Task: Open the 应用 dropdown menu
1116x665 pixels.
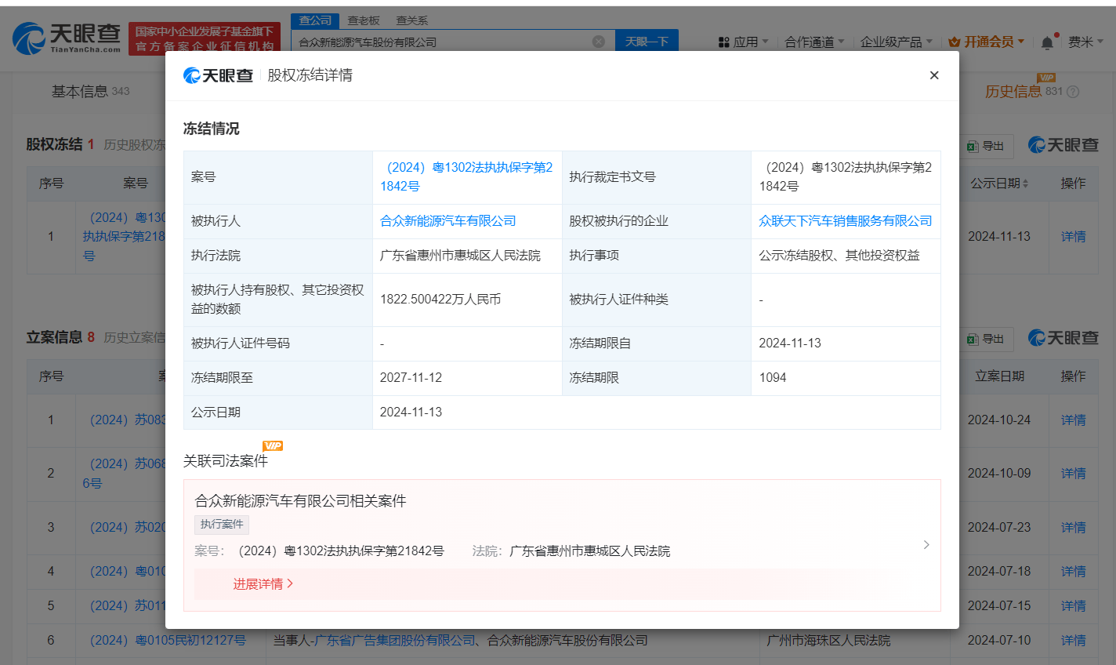Action: pyautogui.click(x=743, y=42)
